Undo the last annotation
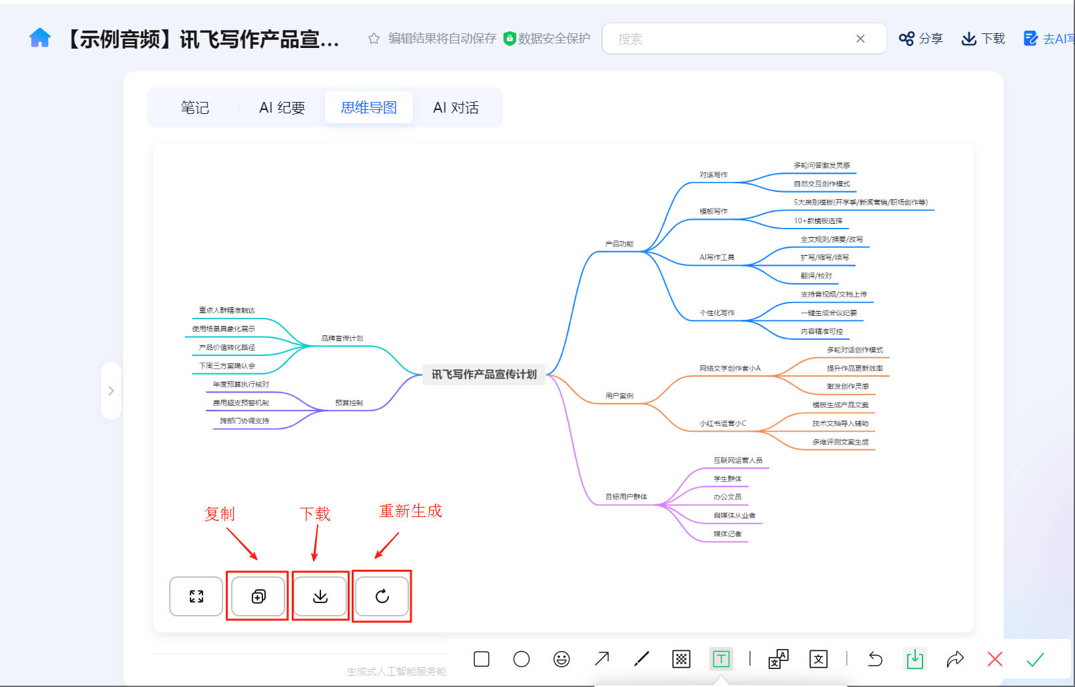 tap(875, 659)
